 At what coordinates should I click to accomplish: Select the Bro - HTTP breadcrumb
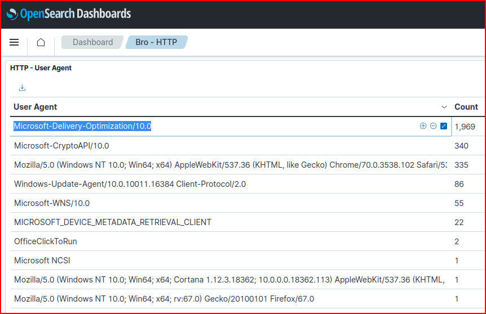(x=156, y=42)
